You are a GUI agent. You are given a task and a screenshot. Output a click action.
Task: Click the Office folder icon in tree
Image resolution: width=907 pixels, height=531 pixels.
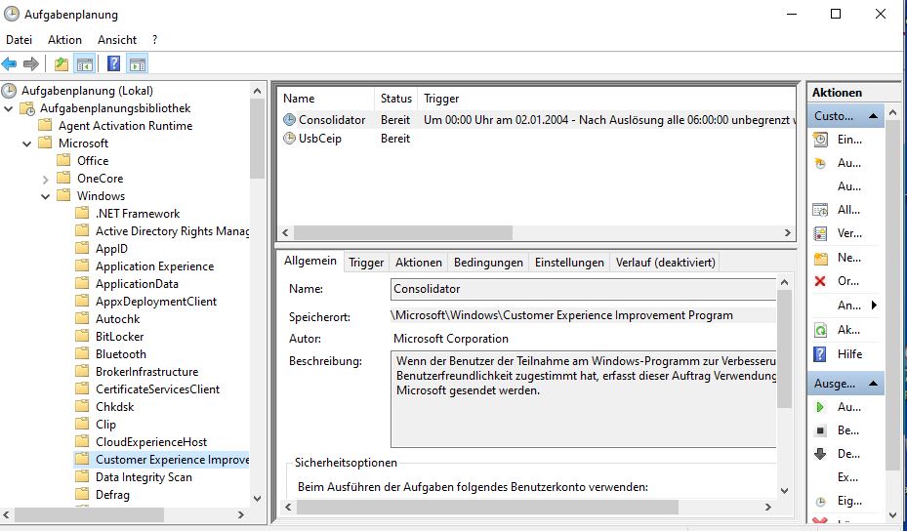[x=63, y=161]
